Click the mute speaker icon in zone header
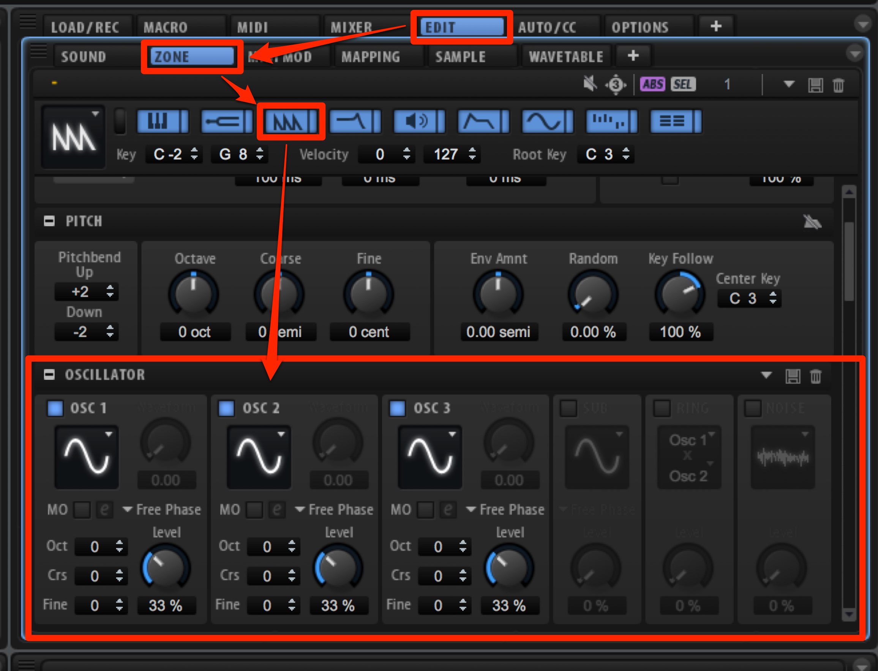Image resolution: width=878 pixels, height=671 pixels. (590, 84)
